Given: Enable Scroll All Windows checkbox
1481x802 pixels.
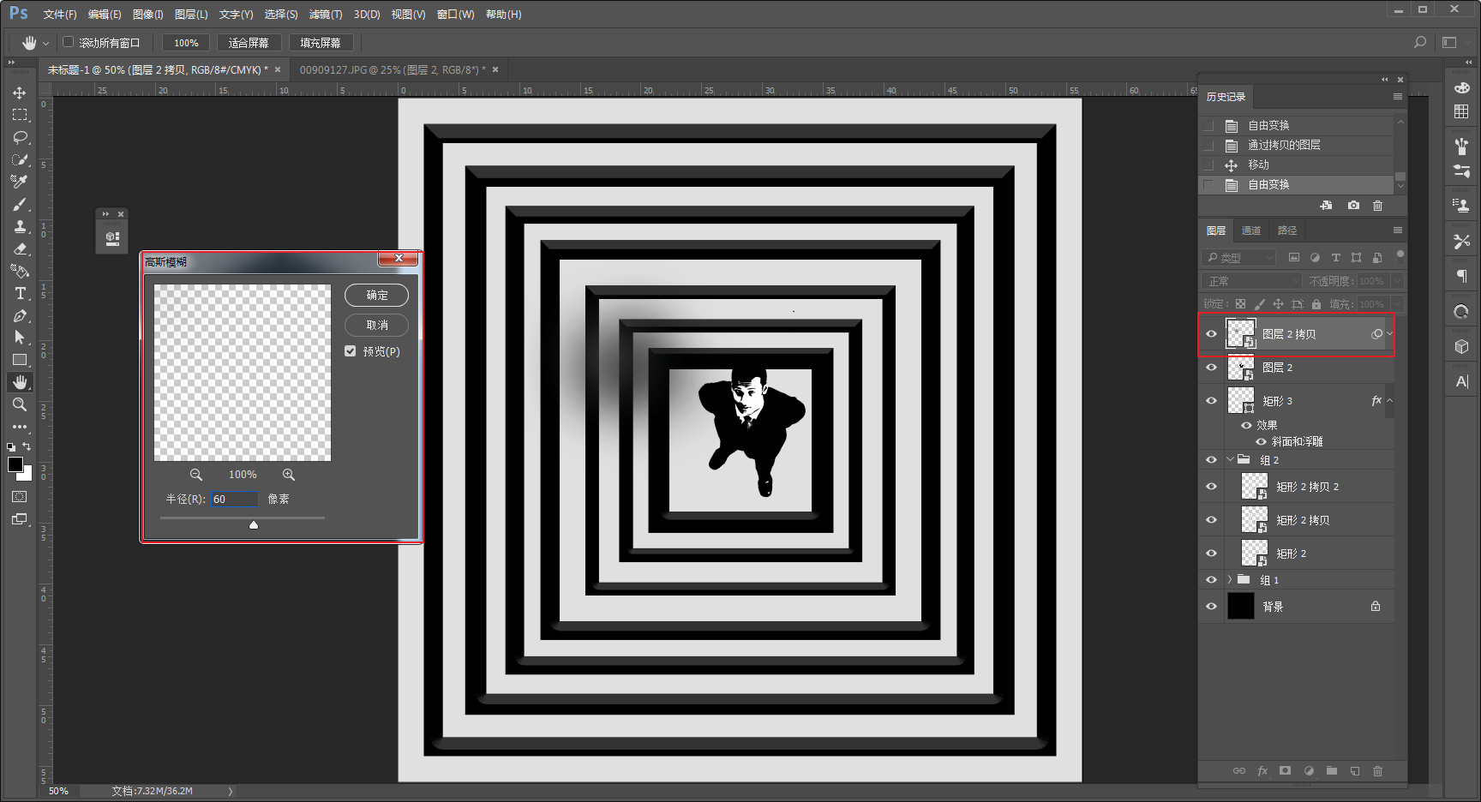Looking at the screenshot, I should click(69, 42).
